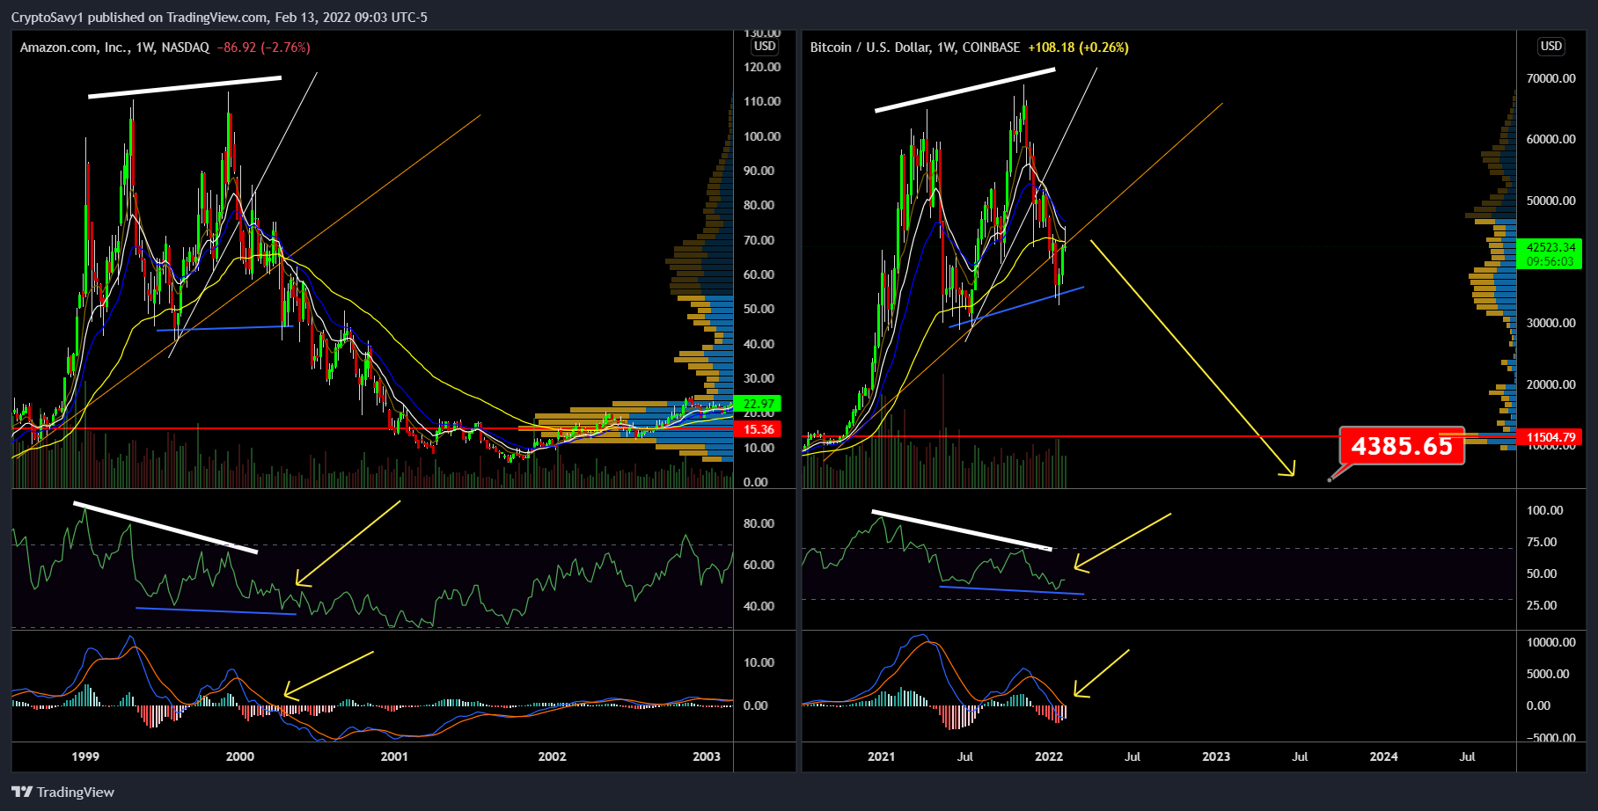Click the 25.00 RSI axis label
The image size is (1598, 811).
(1542, 605)
